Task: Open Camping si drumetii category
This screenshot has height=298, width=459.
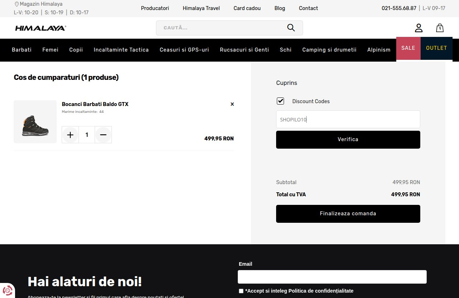Action: click(329, 50)
